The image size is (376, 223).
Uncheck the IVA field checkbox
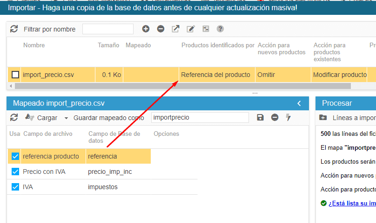click(15, 187)
